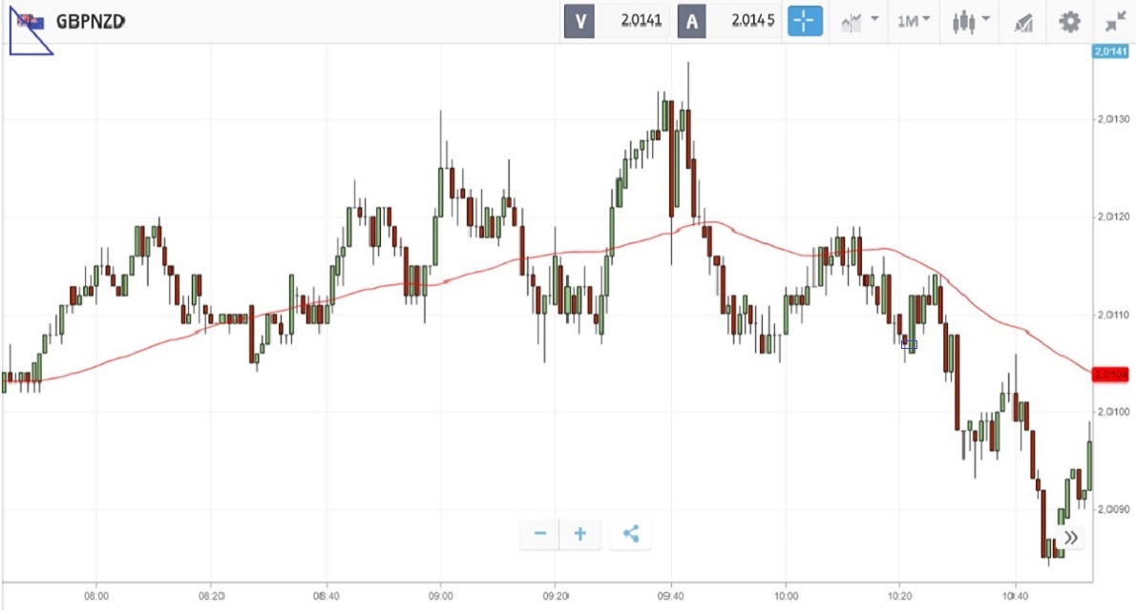Image resolution: width=1136 pixels, height=614 pixels.
Task: Open the 1M timeframe dropdown
Action: click(913, 21)
